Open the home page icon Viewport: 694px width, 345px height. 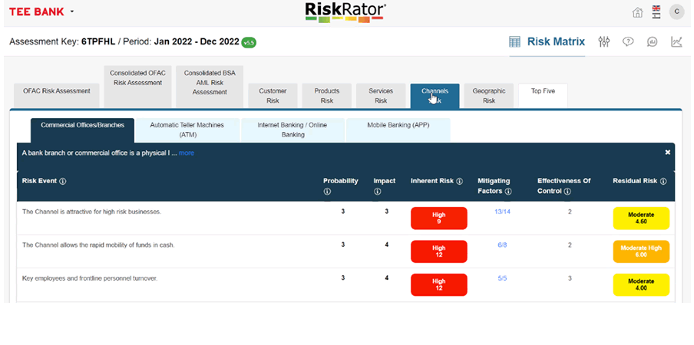[637, 12]
